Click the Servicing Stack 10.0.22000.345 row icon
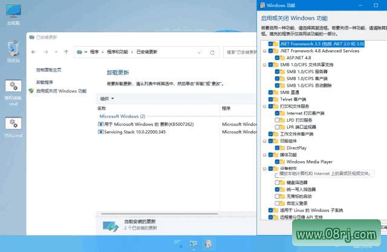The width and height of the screenshot is (387, 252). pos(101,132)
